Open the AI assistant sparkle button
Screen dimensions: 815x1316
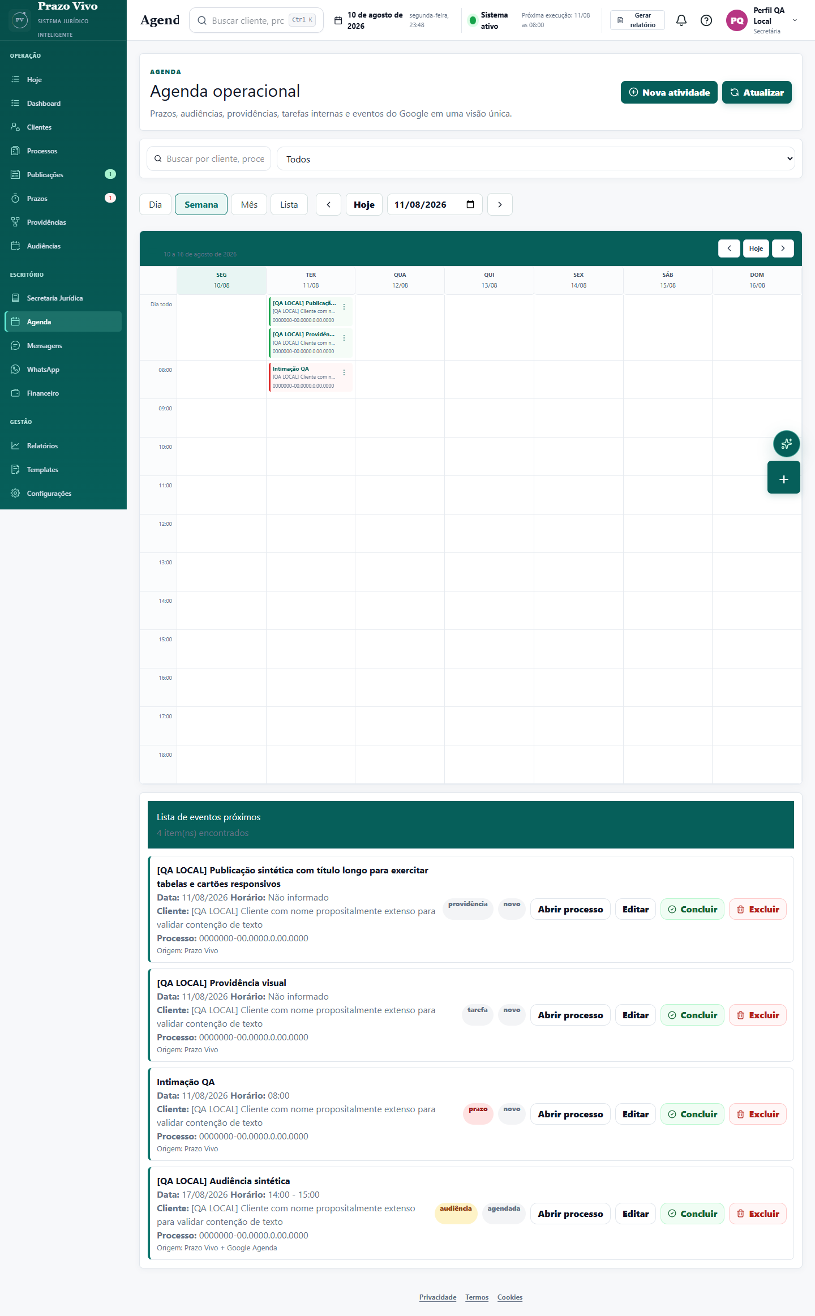786,444
